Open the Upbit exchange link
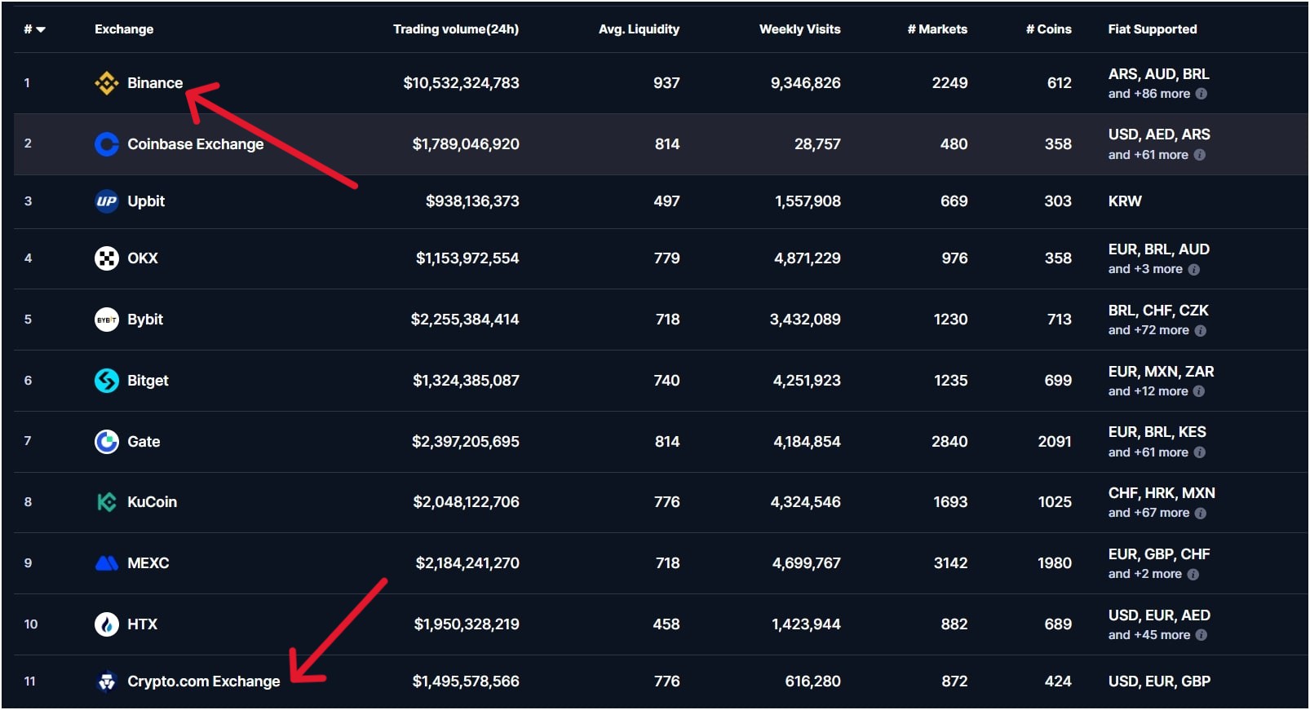Viewport: 1310px width, 710px height. point(146,201)
